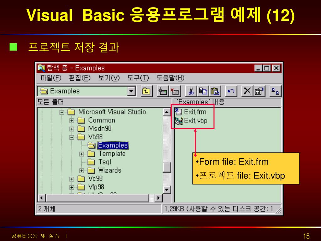This screenshot has height=241, width=321.
Task: Click the '2 개체' status bar text
Action: [47, 209]
